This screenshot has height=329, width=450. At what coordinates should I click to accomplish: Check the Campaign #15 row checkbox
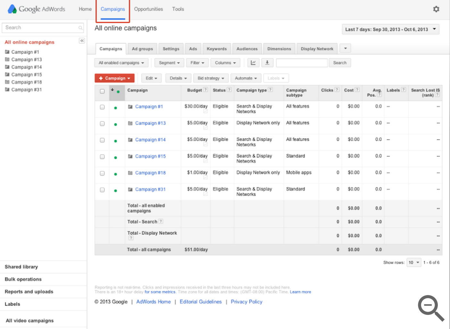click(102, 156)
